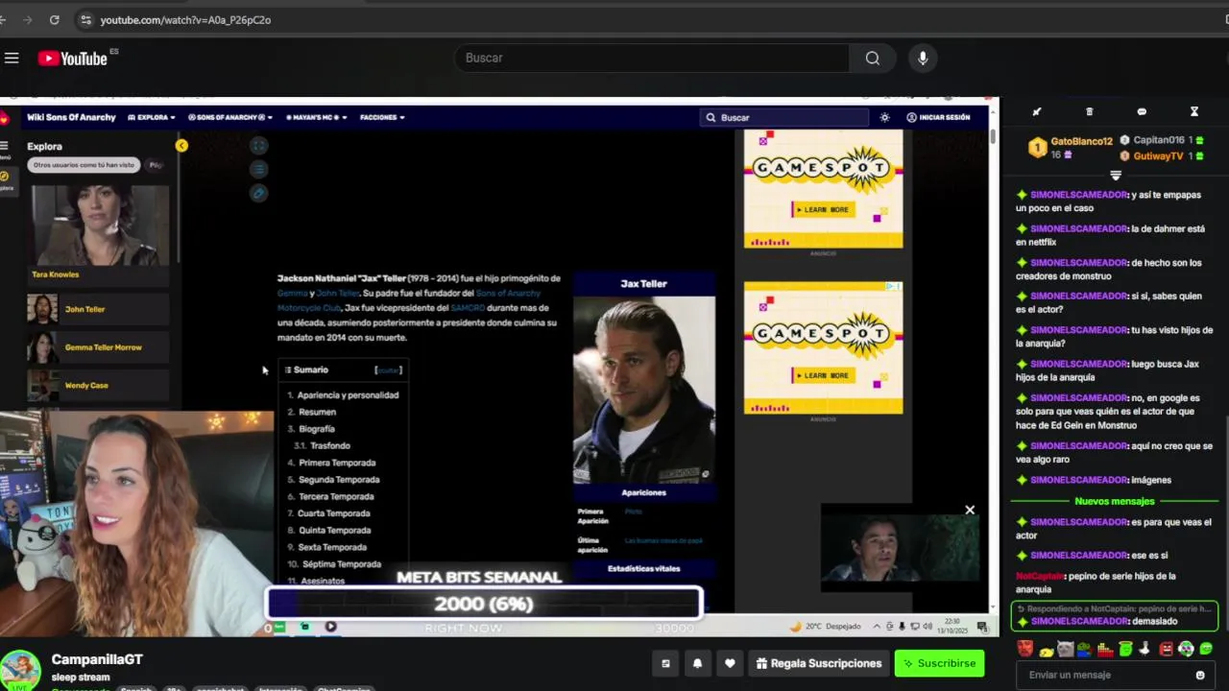1229x691 pixels.
Task: Click the Fandom flame logo
Action: (x=5, y=118)
